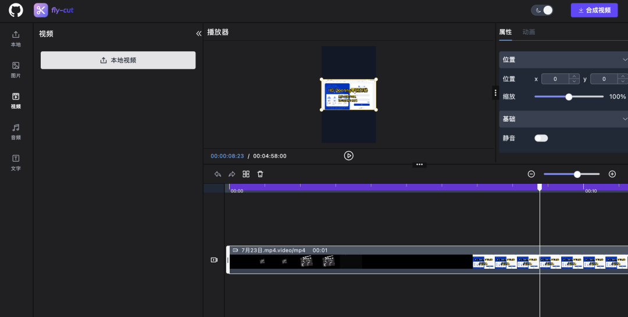Click the video track camera icon
This screenshot has height=317, width=628.
[214, 260]
